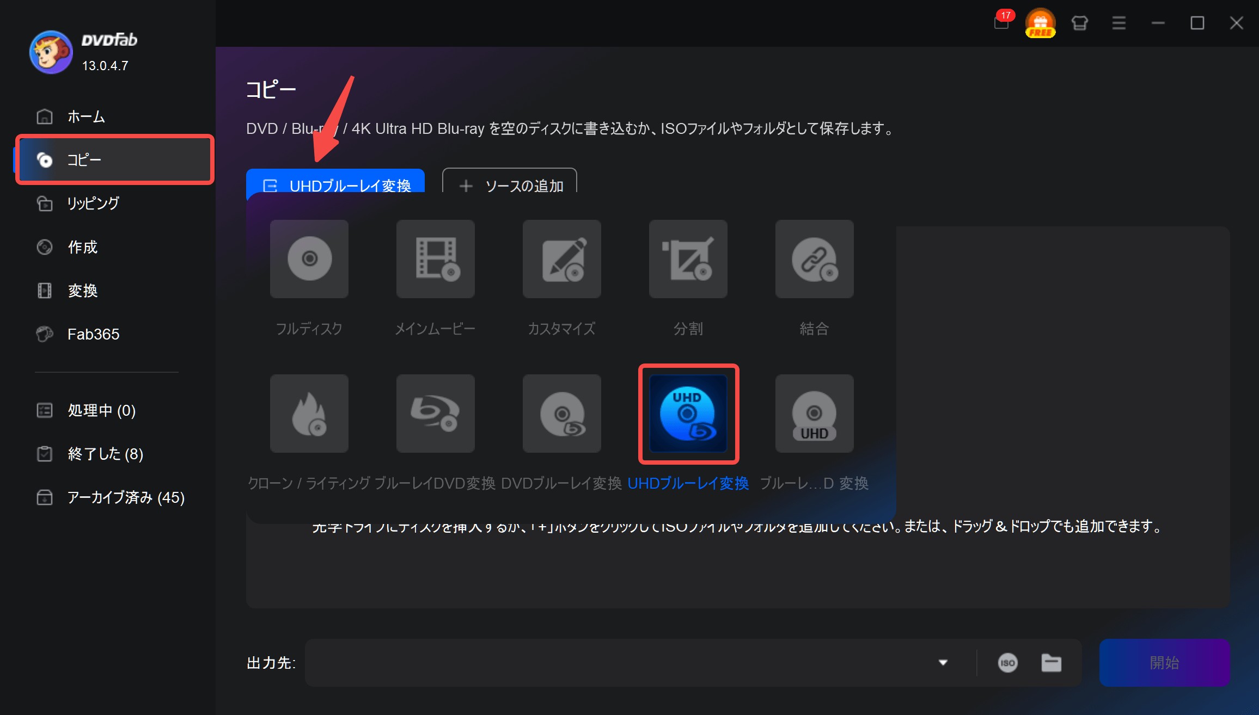Viewport: 1259px width, 715px height.
Task: Open the コピー module in sidebar
Action: click(x=114, y=160)
